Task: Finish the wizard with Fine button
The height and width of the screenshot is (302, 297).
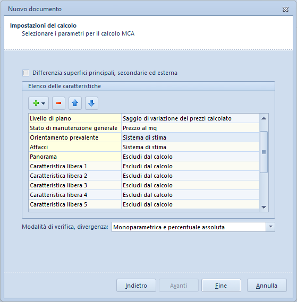Action: pos(221,286)
